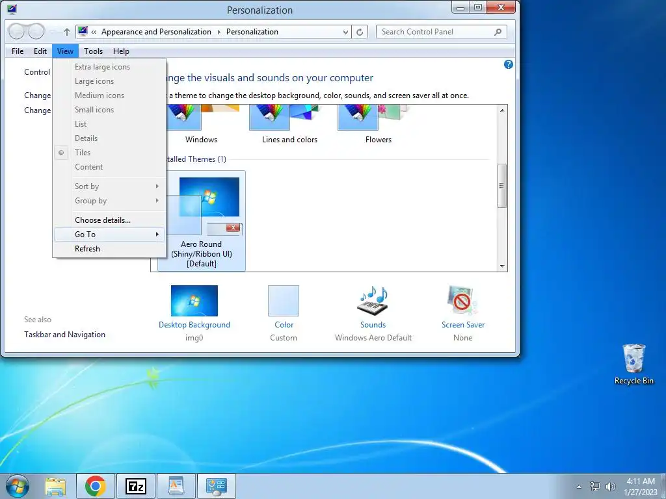Open the blue help question mark icon
666x499 pixels.
coord(509,64)
